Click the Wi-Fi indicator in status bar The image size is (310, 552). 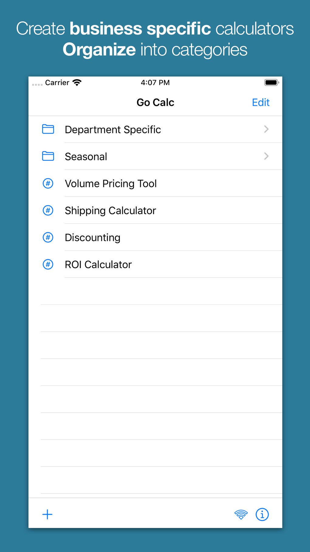click(77, 82)
